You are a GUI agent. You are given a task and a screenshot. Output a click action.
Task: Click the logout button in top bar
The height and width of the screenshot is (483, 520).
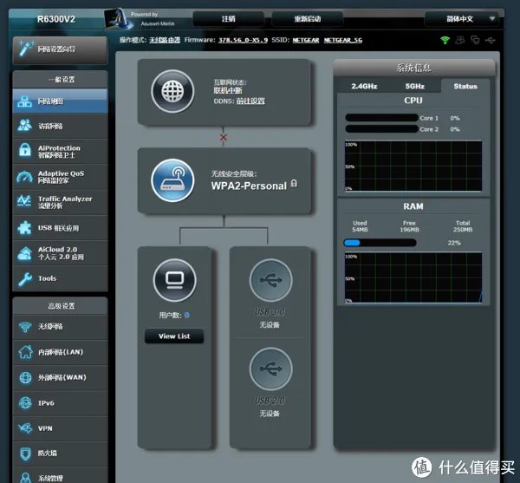(229, 18)
